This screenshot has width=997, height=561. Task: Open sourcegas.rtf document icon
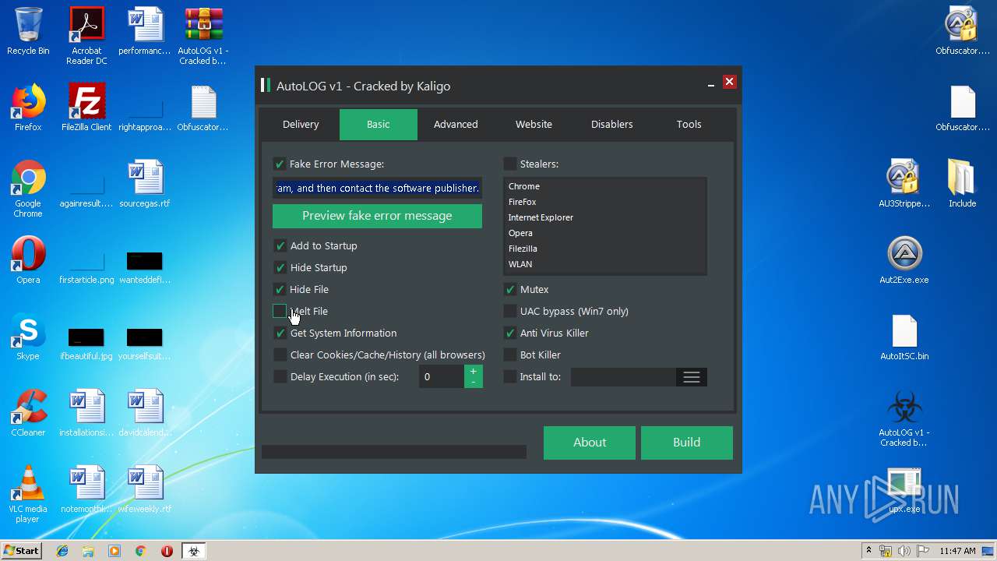click(x=145, y=184)
